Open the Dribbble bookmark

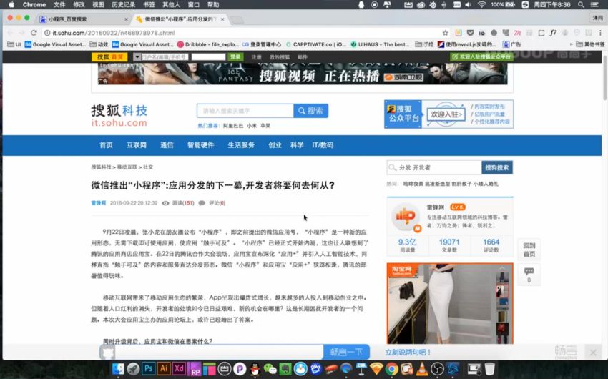(207, 44)
